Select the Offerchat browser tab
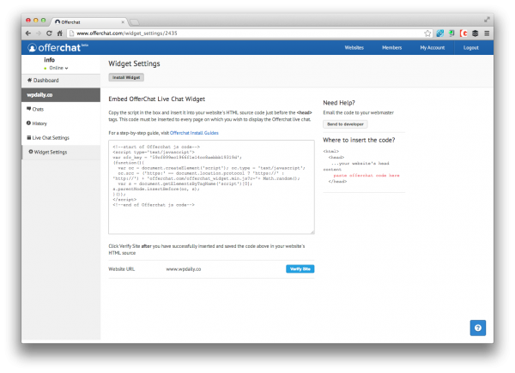The width and height of the screenshot is (515, 373). coord(88,22)
